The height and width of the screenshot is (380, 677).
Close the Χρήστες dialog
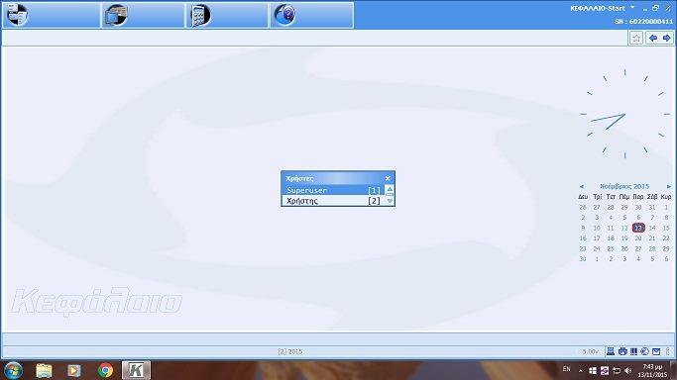[x=388, y=178]
